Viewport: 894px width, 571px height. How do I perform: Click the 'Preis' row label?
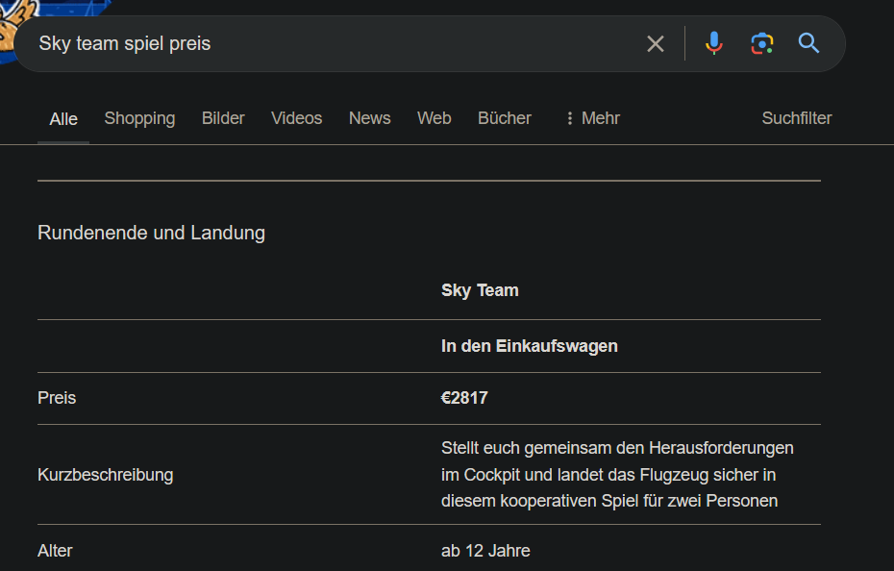coord(57,398)
